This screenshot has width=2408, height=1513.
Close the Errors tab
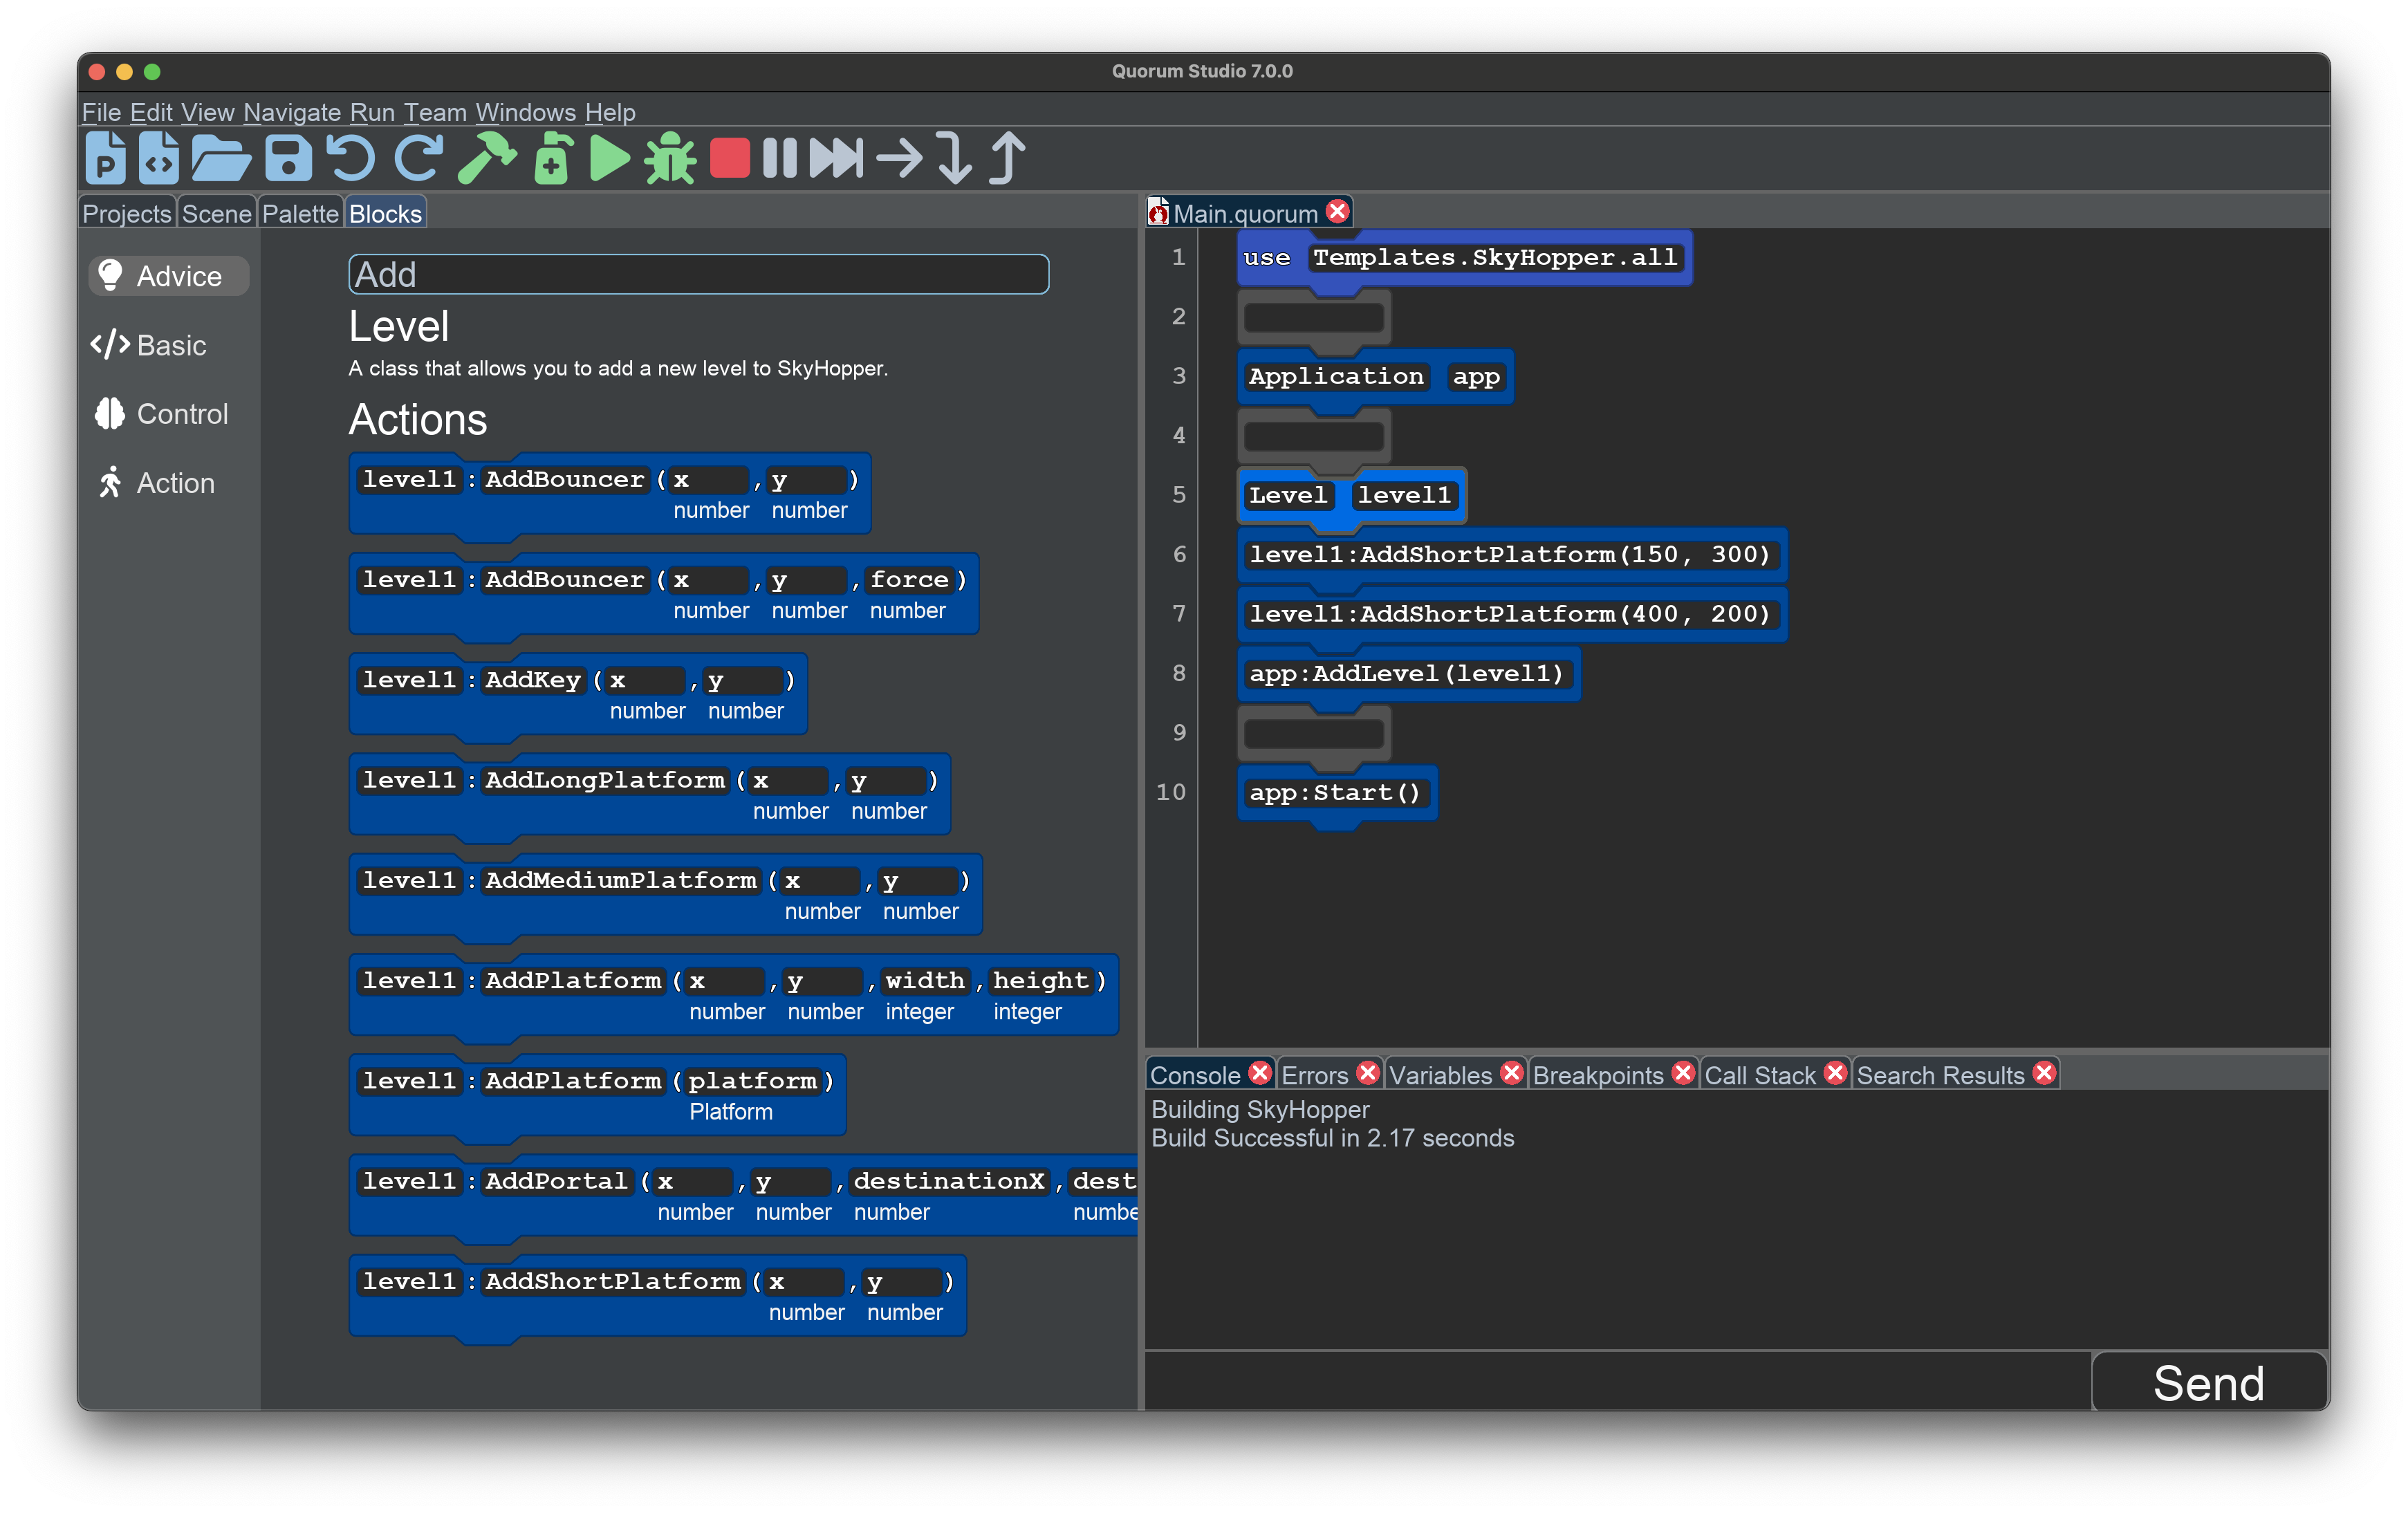click(x=1368, y=1073)
